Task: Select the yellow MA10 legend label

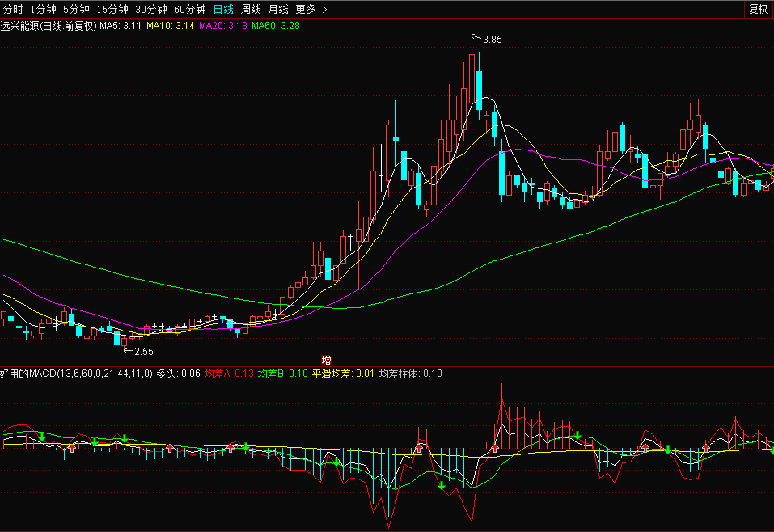Action: pos(171,26)
